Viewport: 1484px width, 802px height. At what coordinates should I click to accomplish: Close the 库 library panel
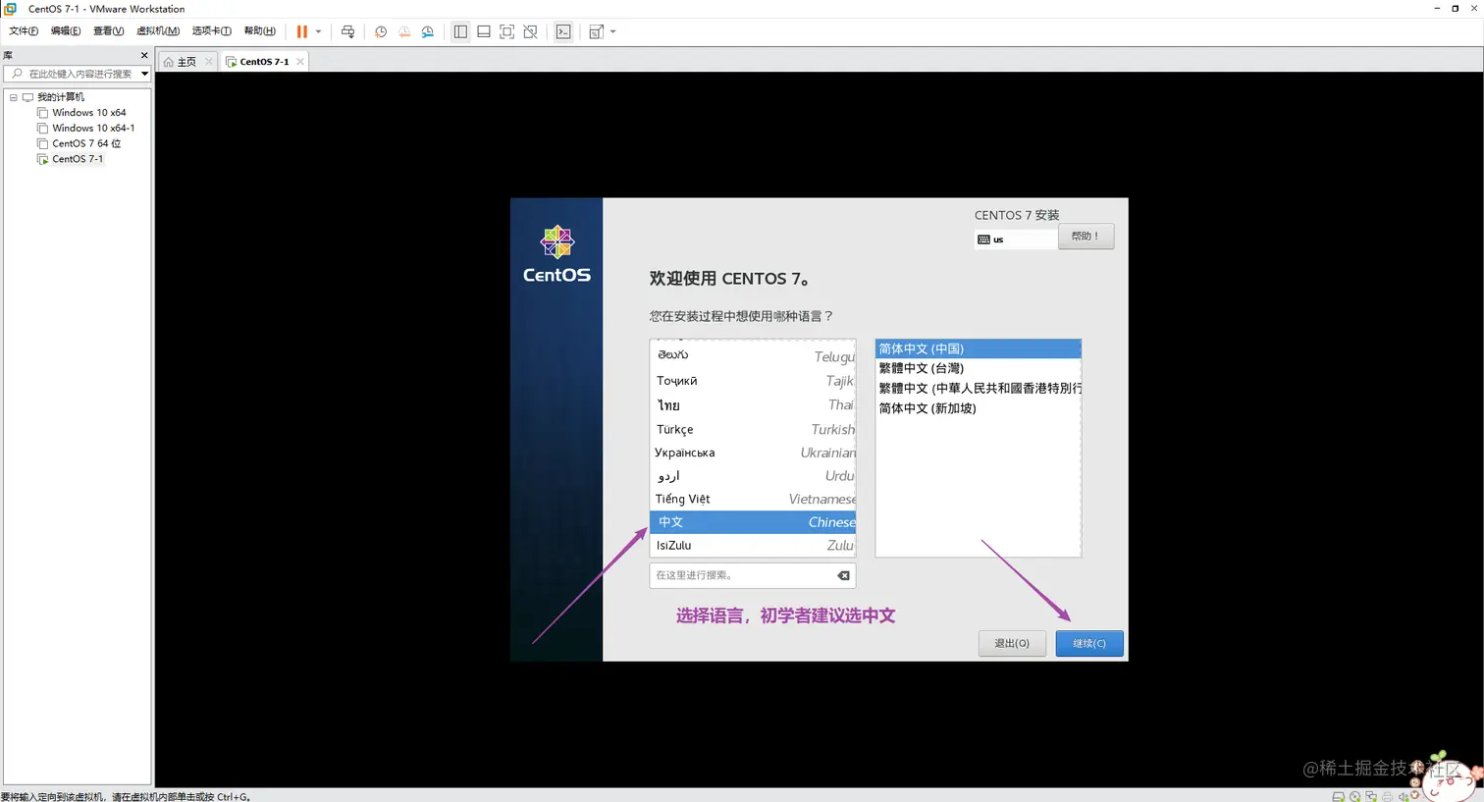[x=144, y=56]
